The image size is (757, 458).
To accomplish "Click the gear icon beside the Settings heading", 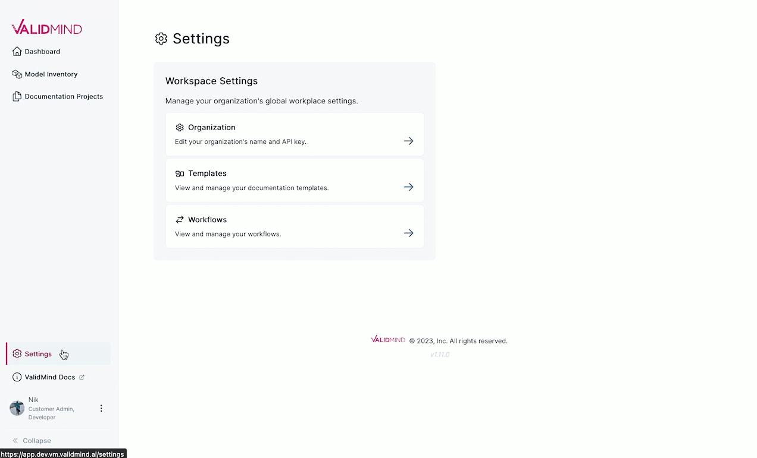I will tap(161, 39).
